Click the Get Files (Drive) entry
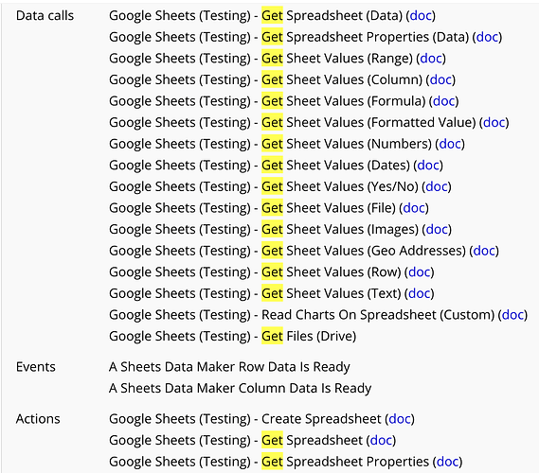Screen dimensions: 539x473 click(233, 336)
